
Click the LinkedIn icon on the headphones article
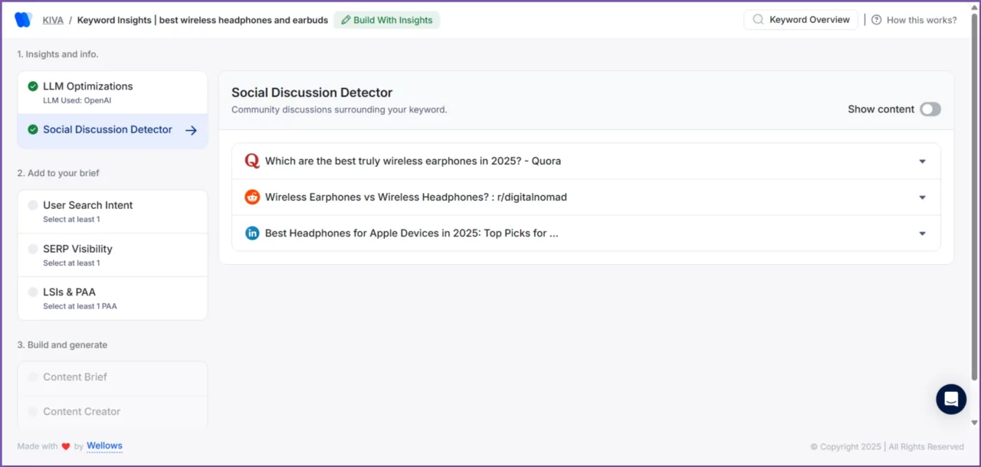(x=252, y=233)
